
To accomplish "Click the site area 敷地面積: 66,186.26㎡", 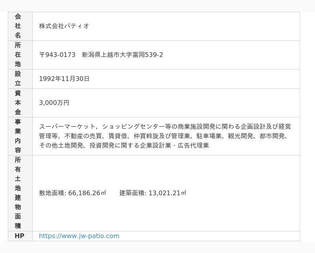I will click(x=73, y=193).
